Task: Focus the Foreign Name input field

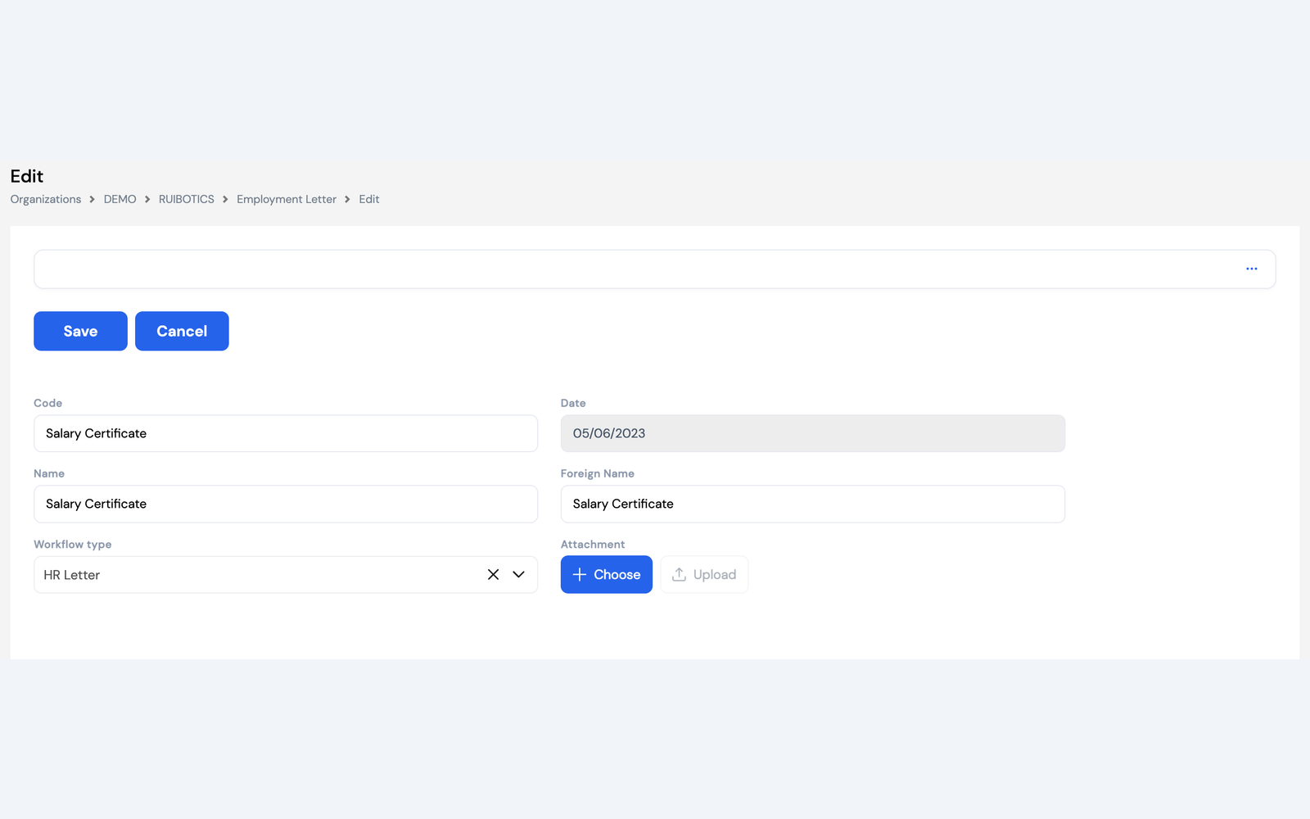Action: [x=813, y=504]
